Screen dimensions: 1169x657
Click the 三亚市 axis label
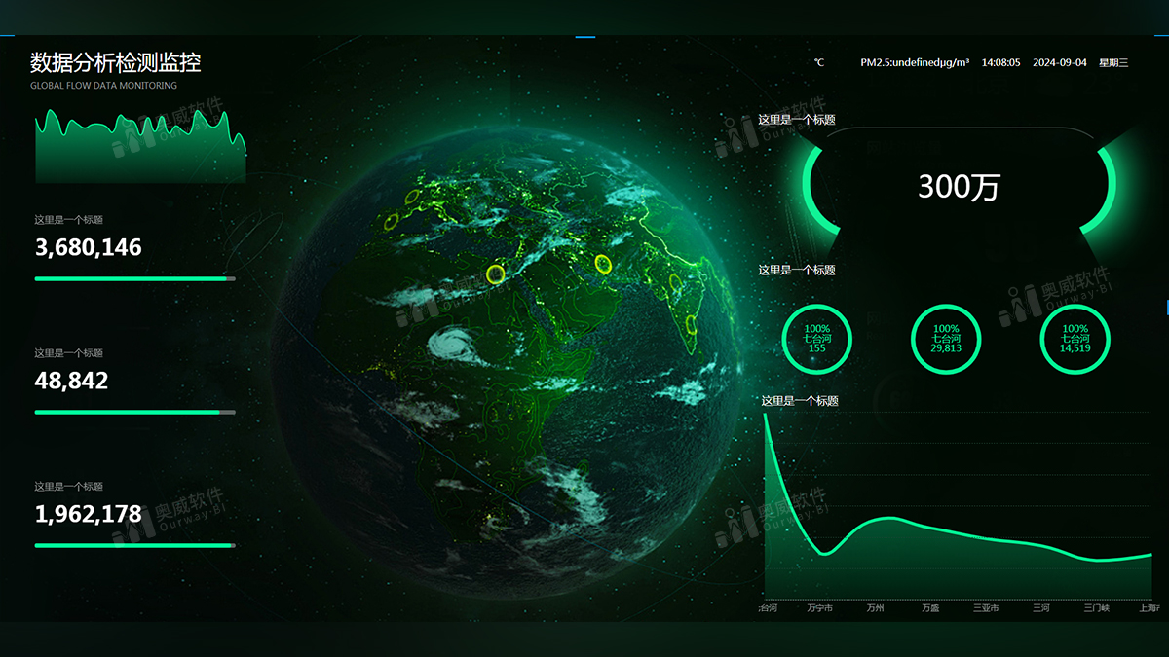[x=986, y=608]
